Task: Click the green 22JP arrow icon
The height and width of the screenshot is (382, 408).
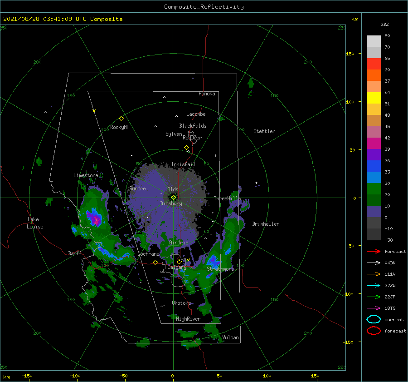Action: tap(374, 297)
